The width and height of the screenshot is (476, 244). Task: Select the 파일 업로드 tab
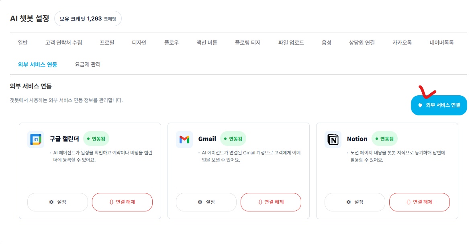291,43
